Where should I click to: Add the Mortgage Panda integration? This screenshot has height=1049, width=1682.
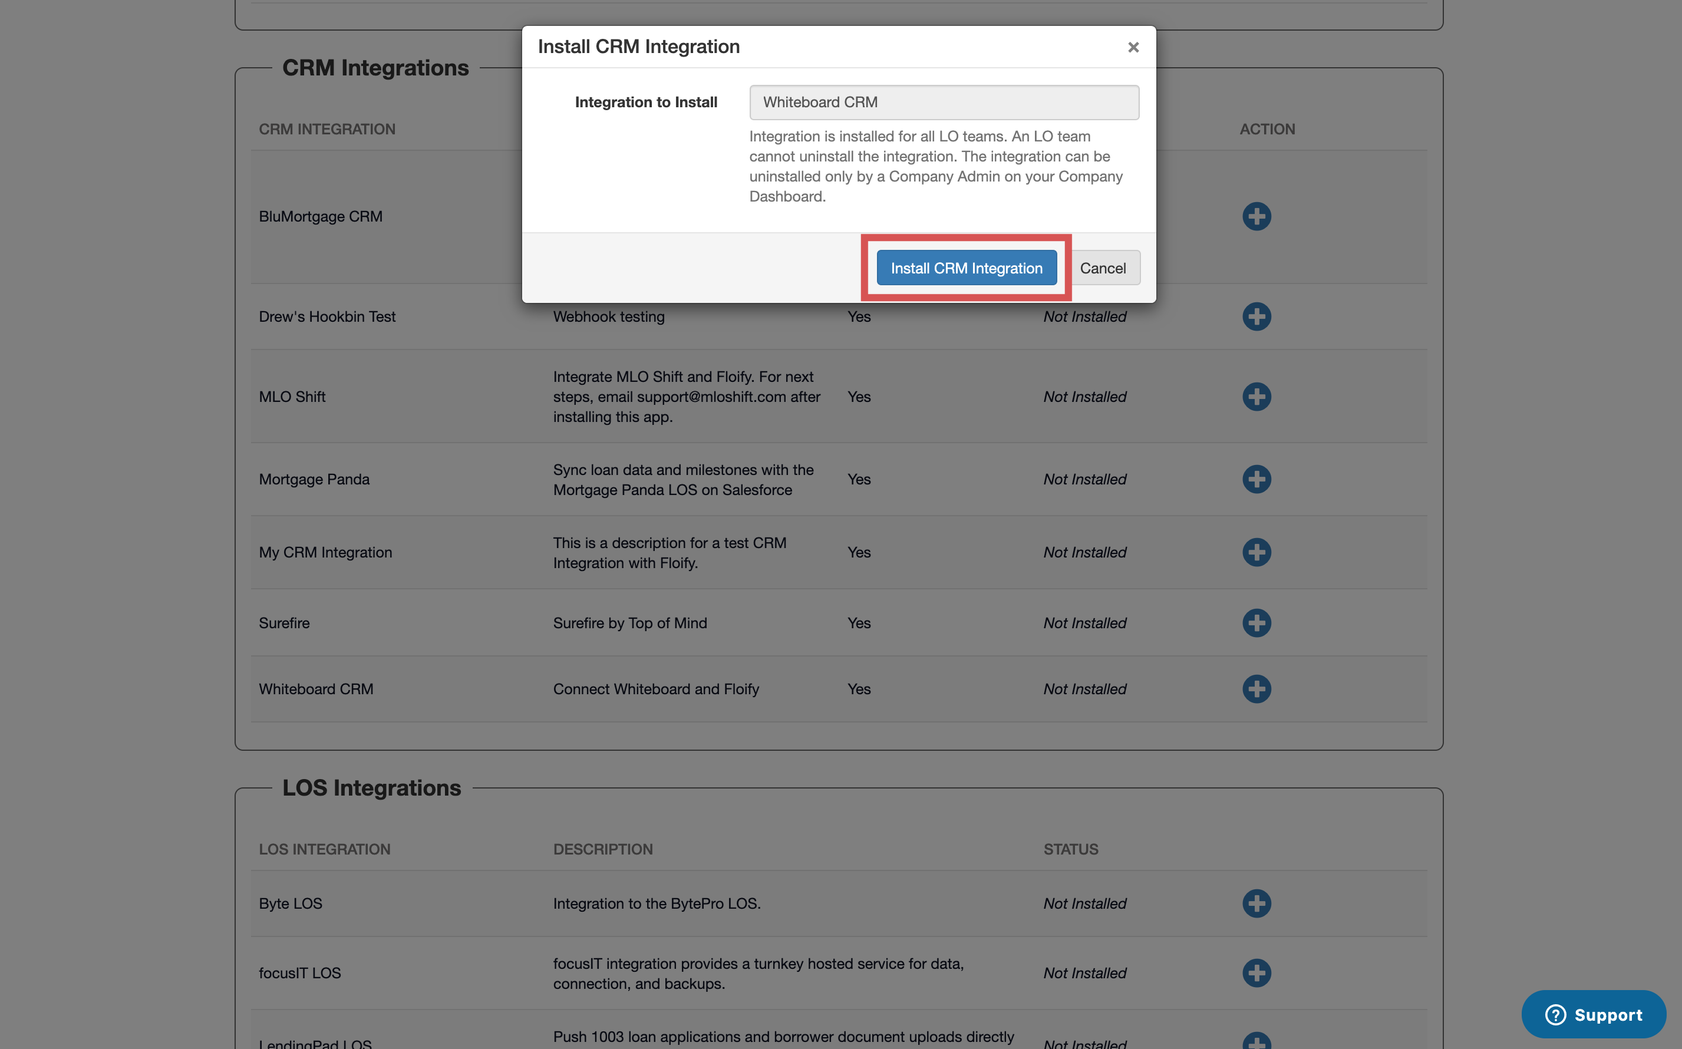(1256, 479)
